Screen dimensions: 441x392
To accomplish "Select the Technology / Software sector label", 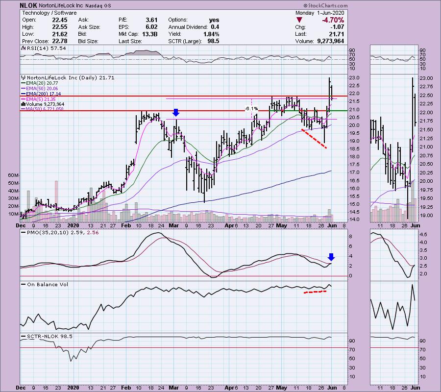I will pyautogui.click(x=49, y=13).
